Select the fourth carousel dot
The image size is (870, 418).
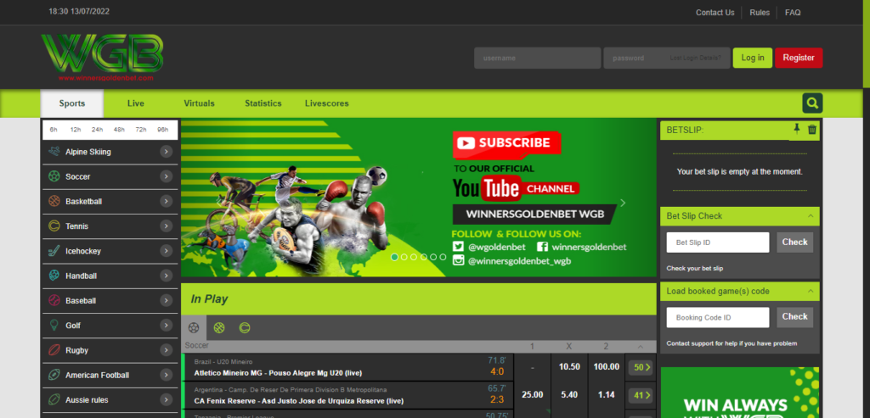click(424, 257)
